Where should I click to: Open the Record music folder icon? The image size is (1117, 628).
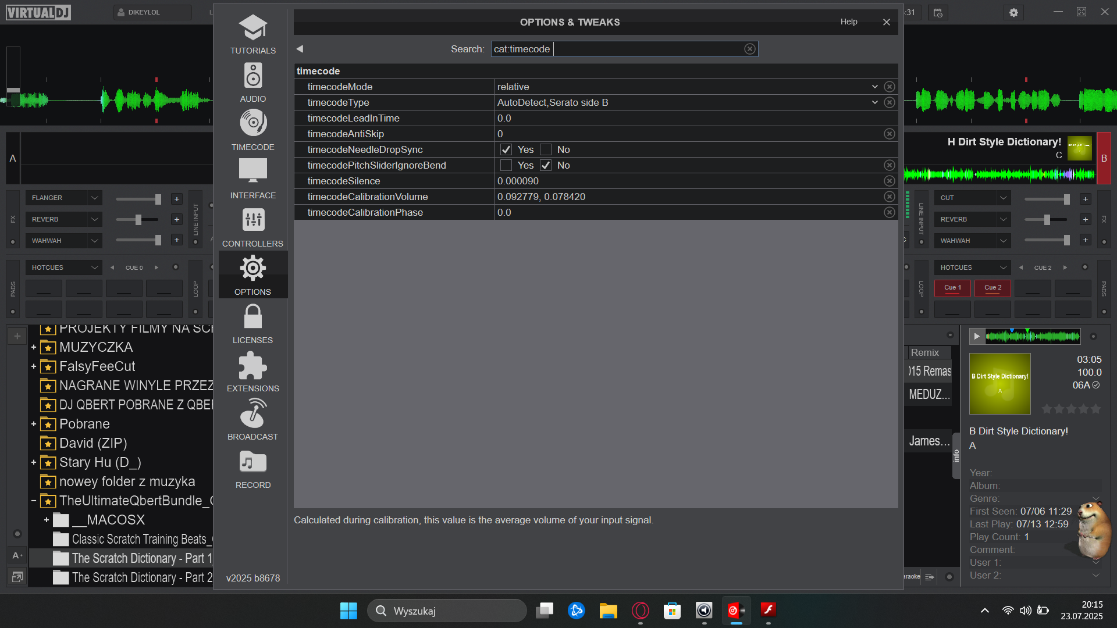pos(253,462)
